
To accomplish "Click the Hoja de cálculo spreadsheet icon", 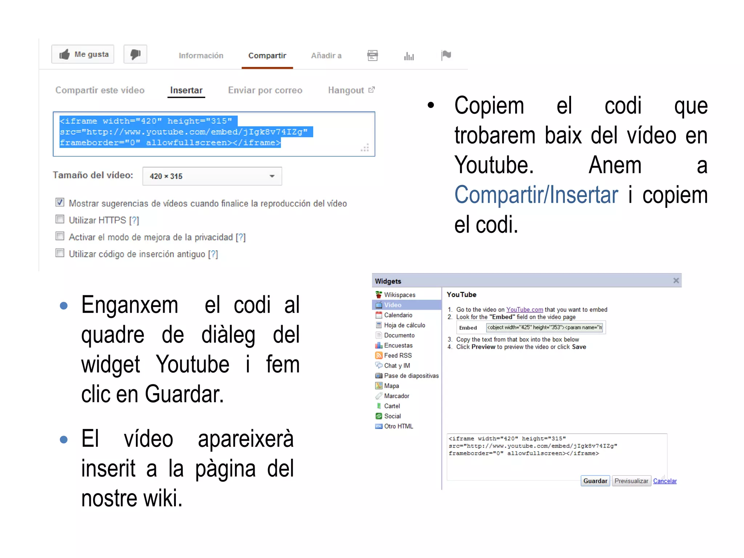I will [379, 325].
